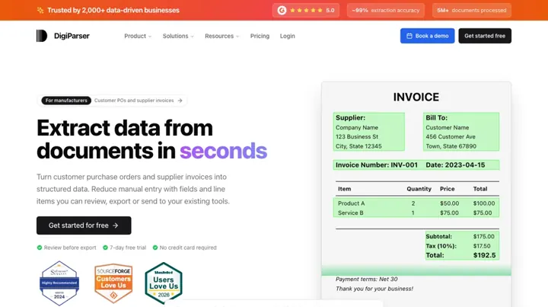Viewport: 548px width, 307px height.
Task: Click the 7-day free trial checkmark icon
Action: click(x=105, y=248)
